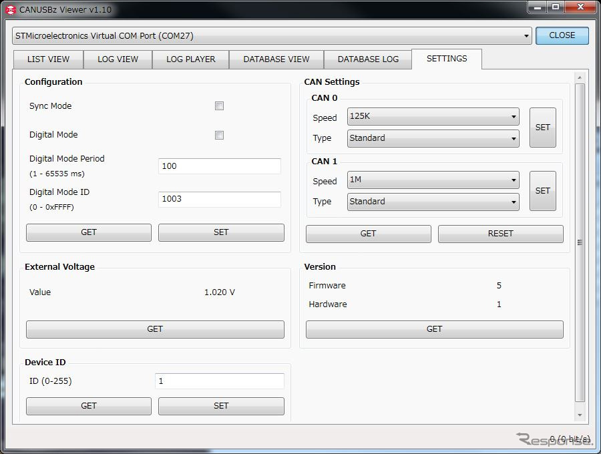Open the COM port selection dropdown

272,36
